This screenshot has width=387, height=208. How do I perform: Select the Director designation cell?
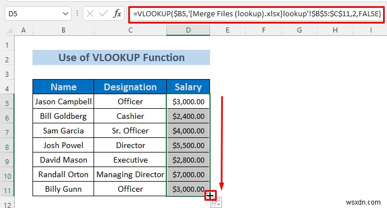130,145
